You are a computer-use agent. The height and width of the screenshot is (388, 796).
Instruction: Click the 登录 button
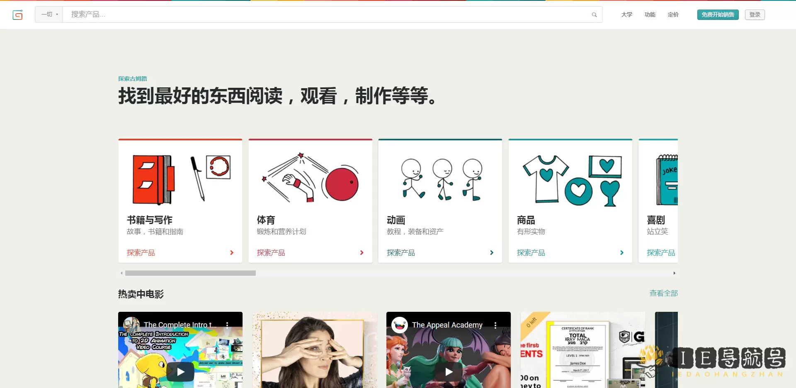(x=755, y=14)
